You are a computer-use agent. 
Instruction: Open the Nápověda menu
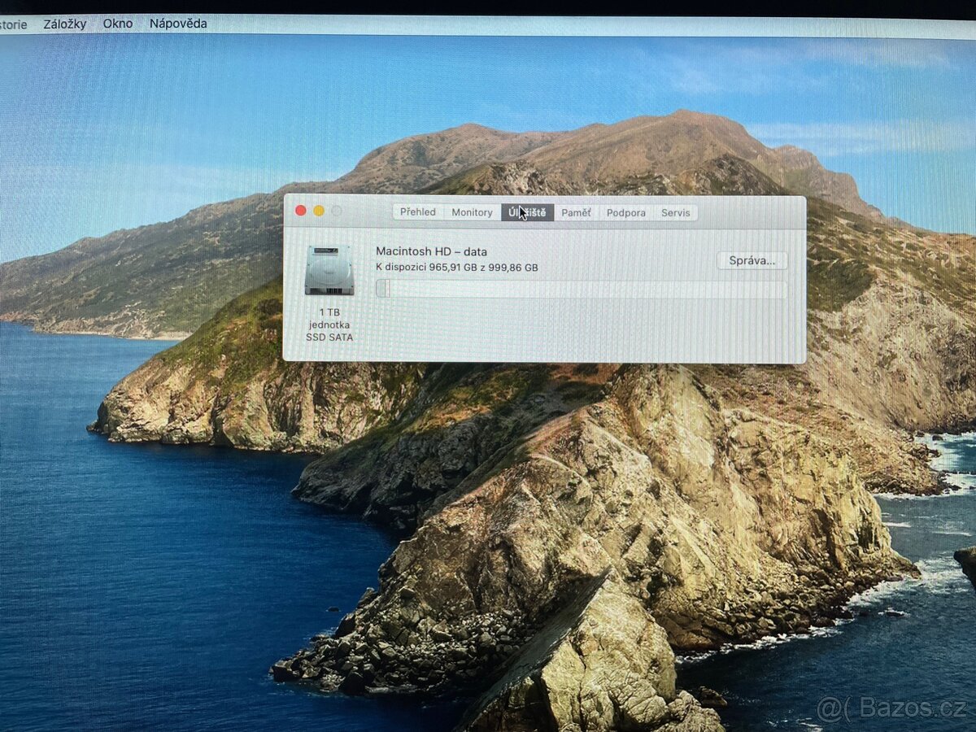tap(178, 24)
